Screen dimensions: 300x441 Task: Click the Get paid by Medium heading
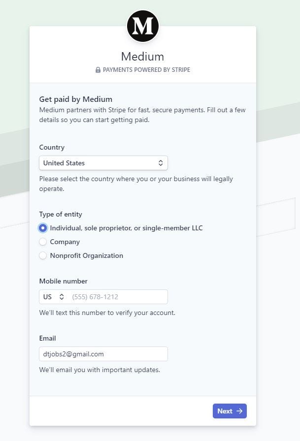(76, 99)
